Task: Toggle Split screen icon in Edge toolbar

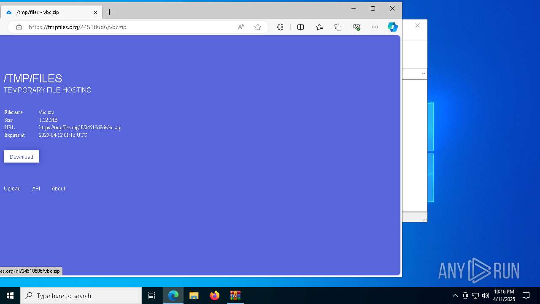Action: [x=300, y=27]
